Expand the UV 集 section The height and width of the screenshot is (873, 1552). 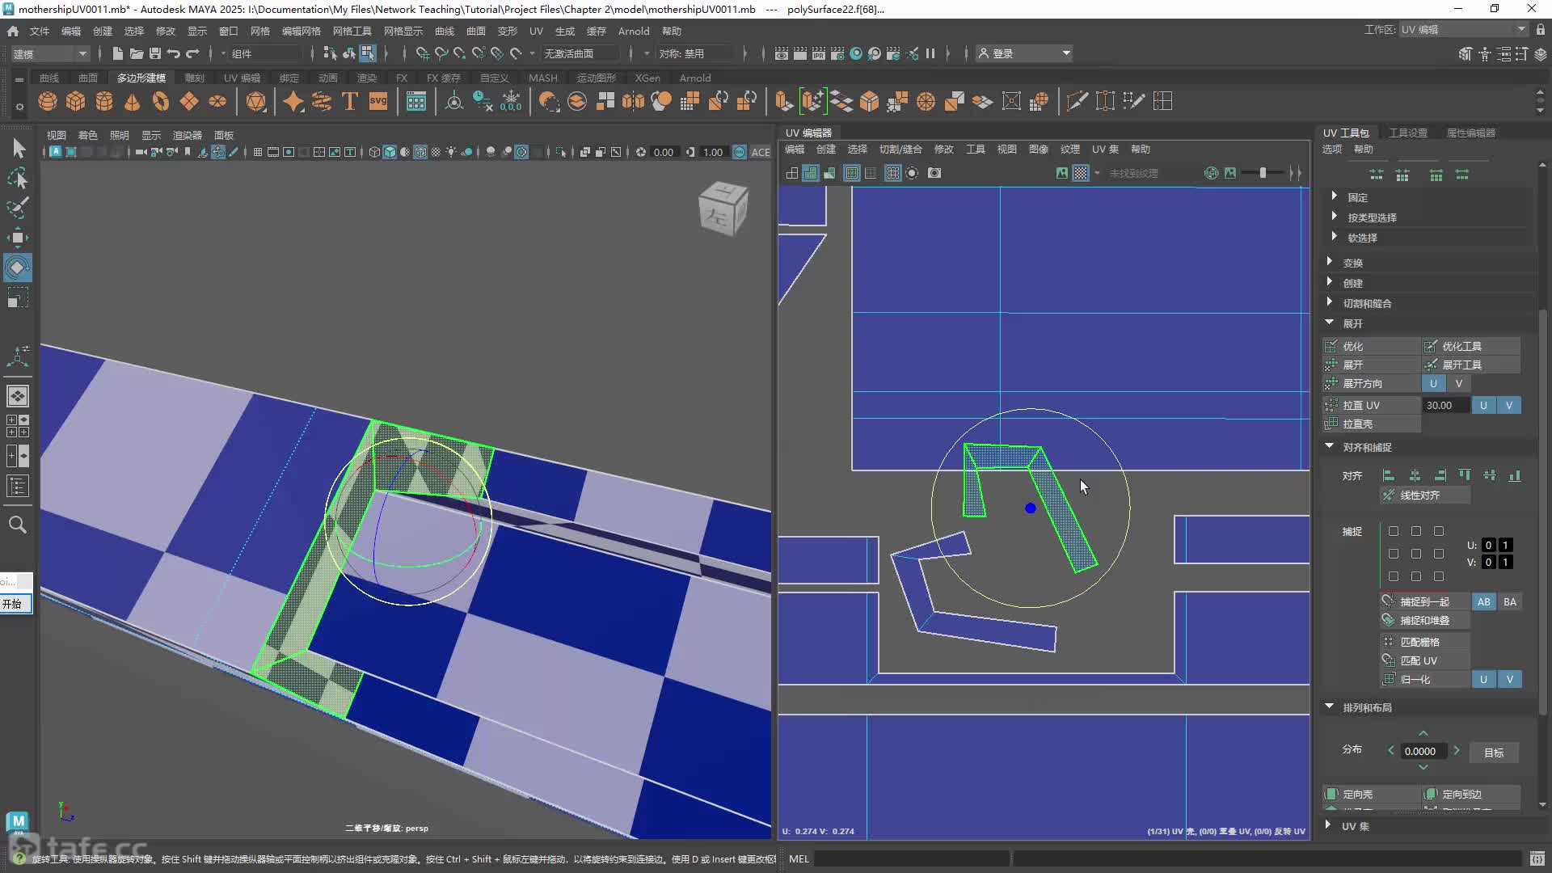[1329, 825]
